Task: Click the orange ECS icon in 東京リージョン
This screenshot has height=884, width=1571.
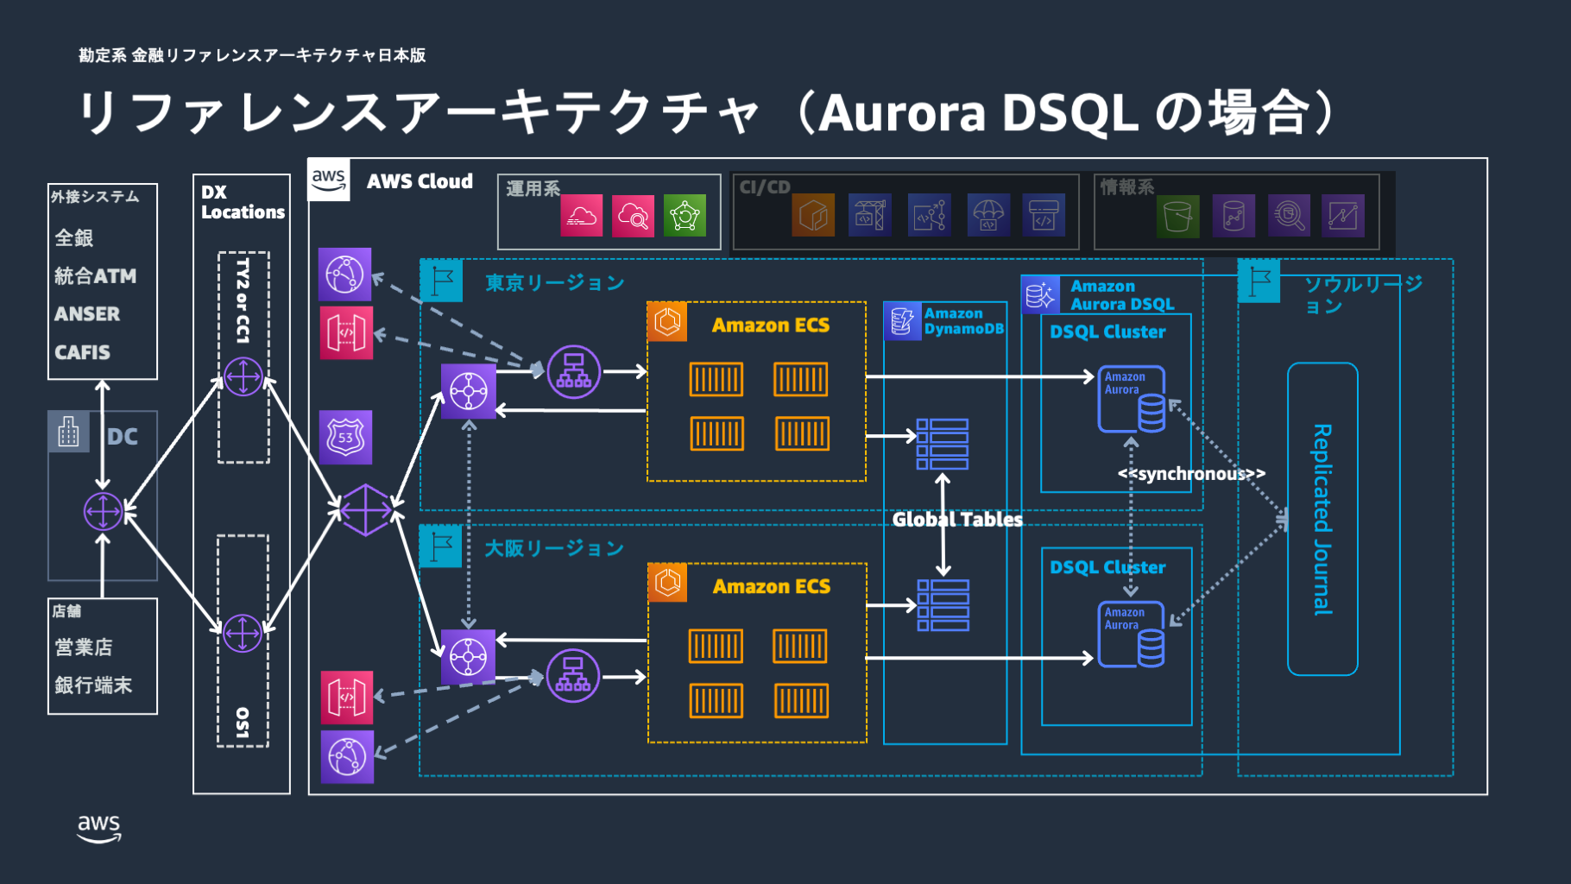Action: click(667, 322)
